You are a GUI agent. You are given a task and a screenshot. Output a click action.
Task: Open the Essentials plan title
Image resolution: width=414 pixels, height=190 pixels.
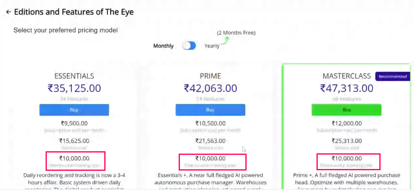point(74,76)
